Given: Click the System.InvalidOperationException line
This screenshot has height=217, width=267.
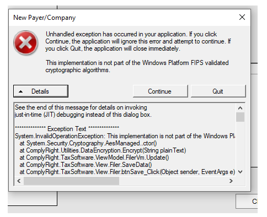Looking at the screenshot, I should coord(125,136).
